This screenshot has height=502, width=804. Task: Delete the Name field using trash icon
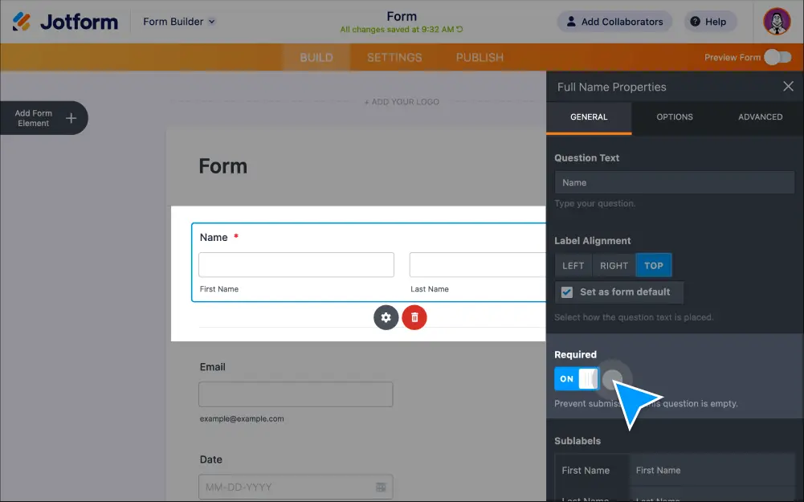[x=414, y=317]
